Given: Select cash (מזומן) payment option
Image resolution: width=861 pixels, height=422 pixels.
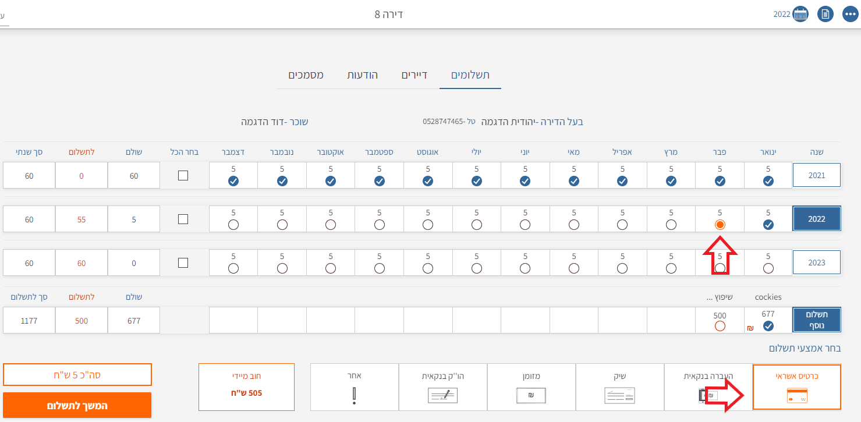Looking at the screenshot, I should (531, 387).
